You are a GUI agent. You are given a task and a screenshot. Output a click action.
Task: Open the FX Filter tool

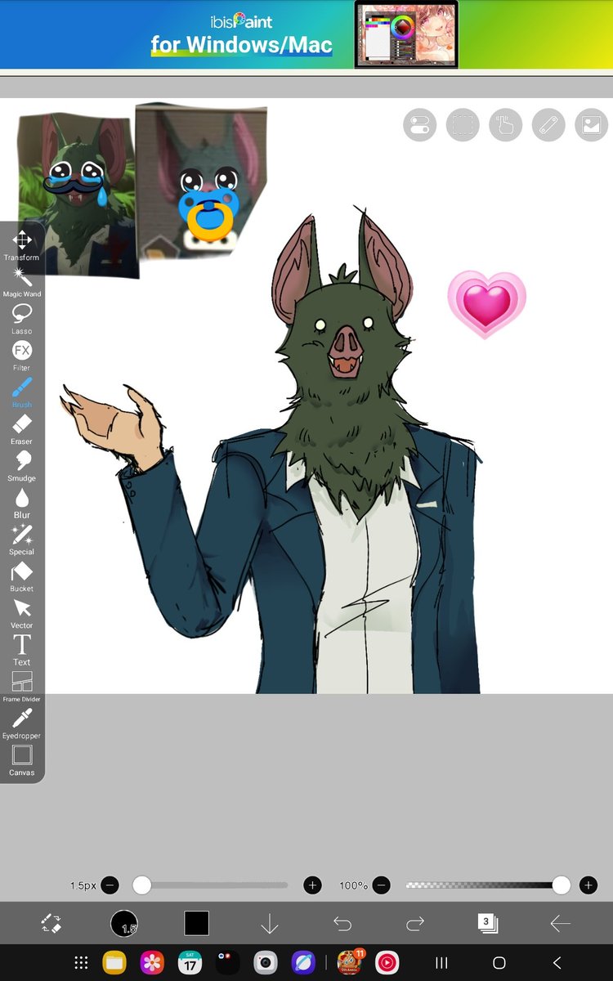22,356
